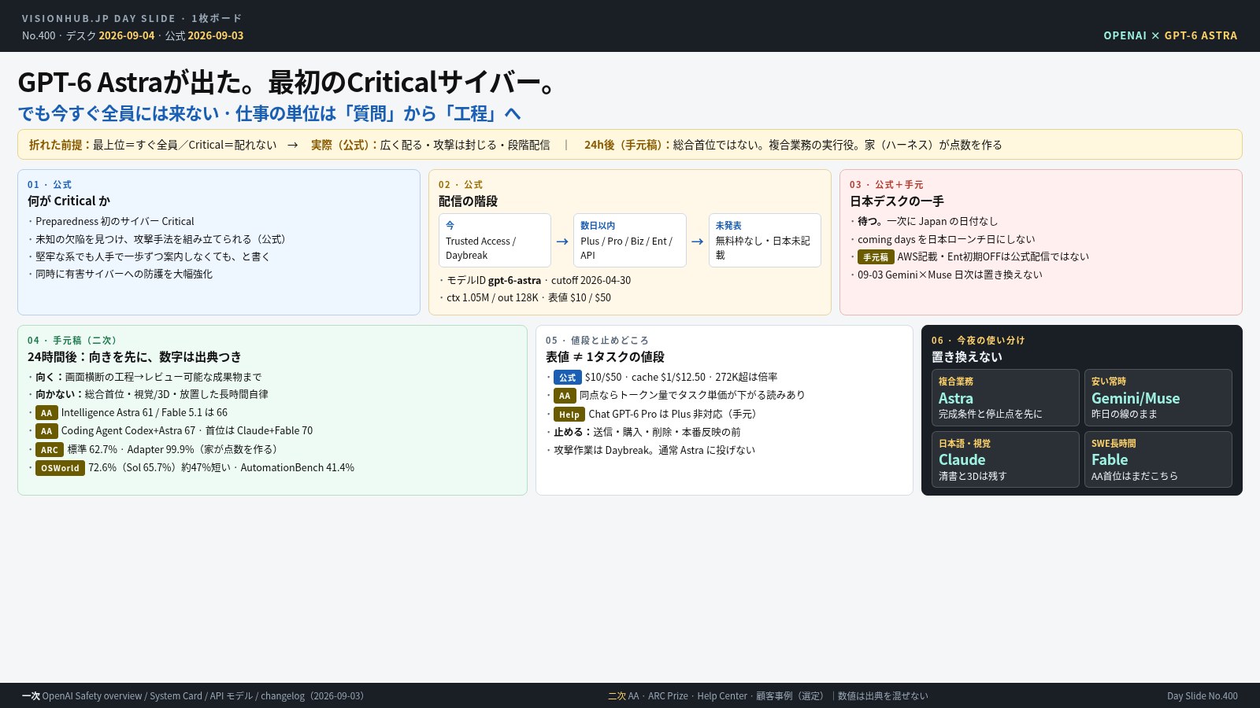Click the line 未知の欠陥を見つけ、攻撃手法

[x=160, y=239]
